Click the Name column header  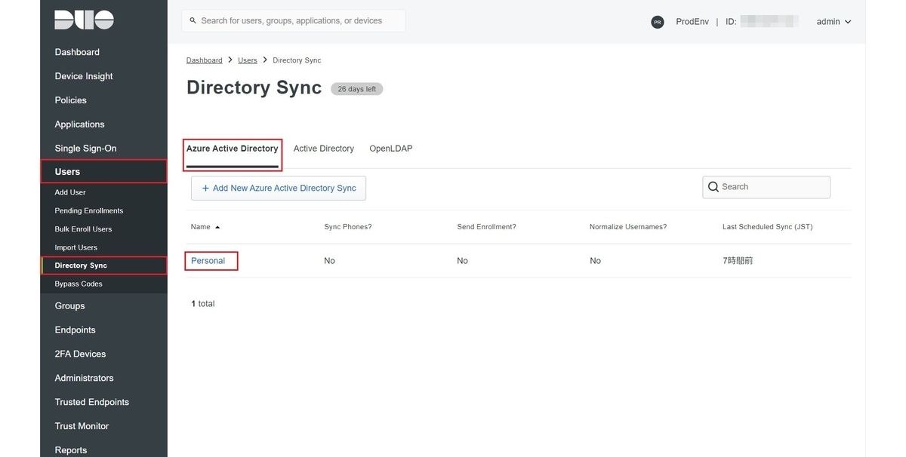(x=201, y=227)
